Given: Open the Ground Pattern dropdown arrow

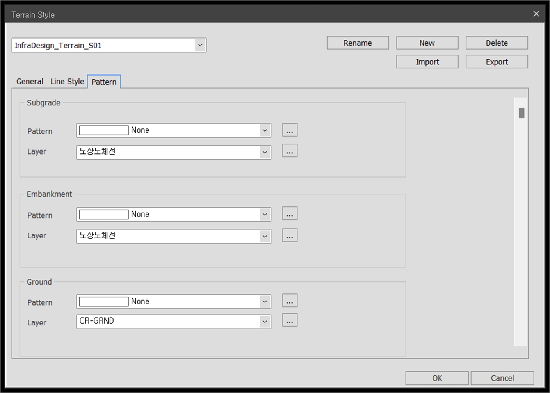Looking at the screenshot, I should (x=265, y=301).
